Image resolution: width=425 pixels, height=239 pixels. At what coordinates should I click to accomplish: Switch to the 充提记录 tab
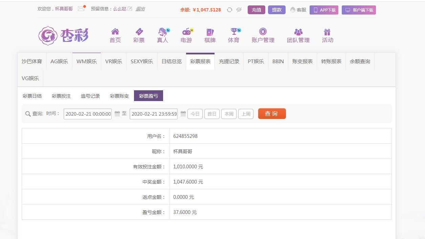click(x=229, y=62)
